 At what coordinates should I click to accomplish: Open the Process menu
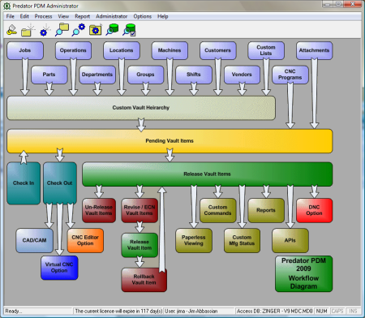tap(43, 16)
